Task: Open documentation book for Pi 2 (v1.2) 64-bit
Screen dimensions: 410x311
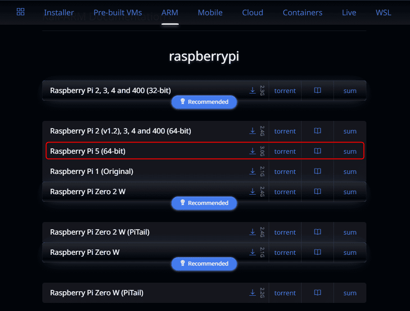Action: point(317,131)
